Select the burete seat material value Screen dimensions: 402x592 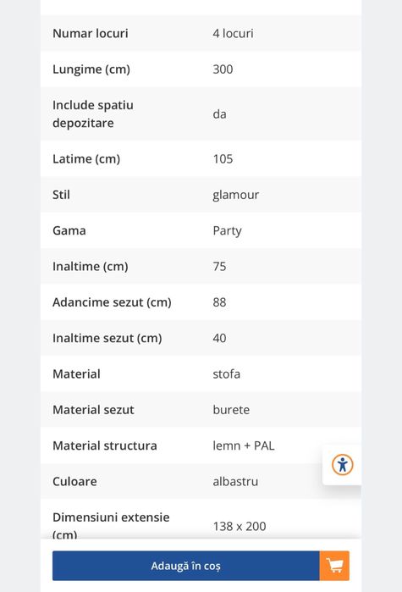click(231, 410)
